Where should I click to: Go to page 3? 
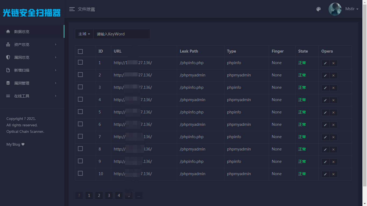click(x=109, y=196)
